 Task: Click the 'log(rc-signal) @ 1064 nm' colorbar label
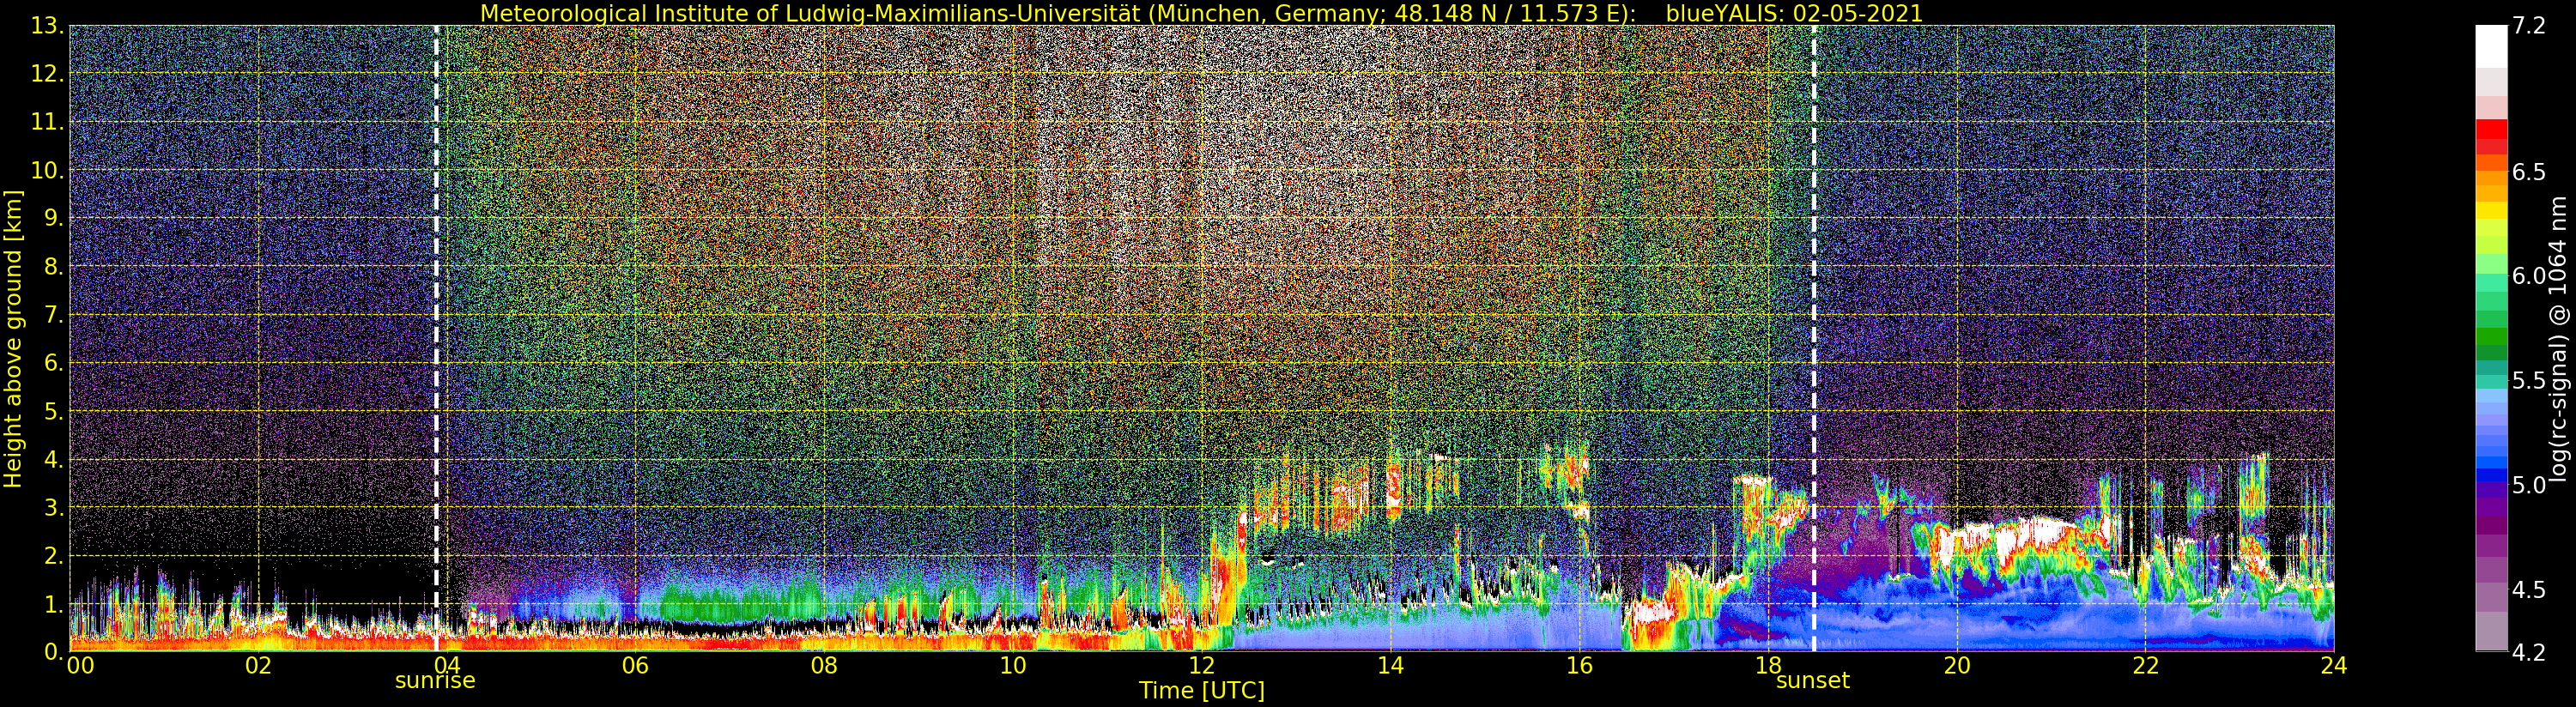pyautogui.click(x=2559, y=338)
